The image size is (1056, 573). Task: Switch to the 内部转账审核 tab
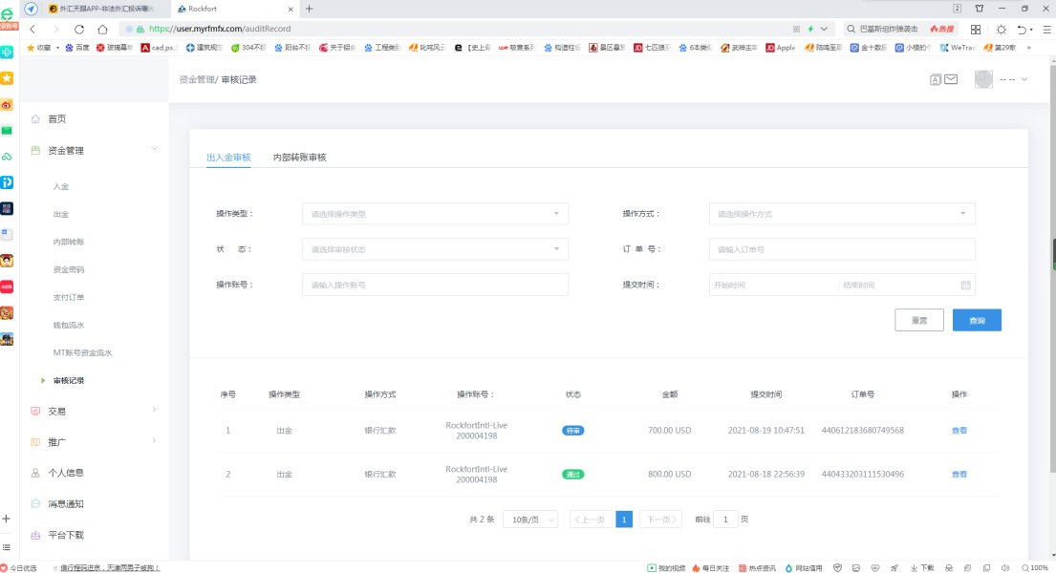tap(299, 157)
